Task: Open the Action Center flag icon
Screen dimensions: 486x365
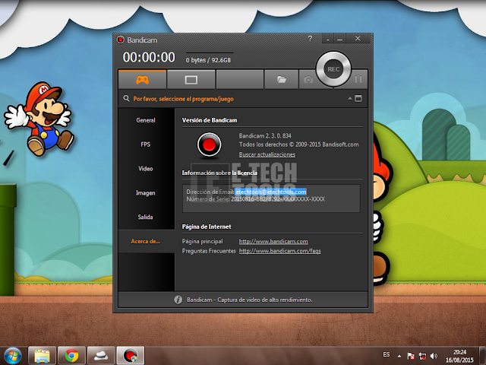Action: 411,356
